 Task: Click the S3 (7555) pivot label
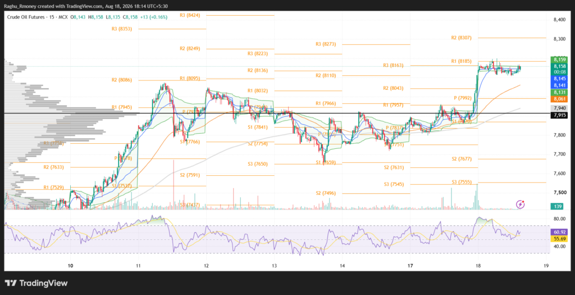[462, 182]
